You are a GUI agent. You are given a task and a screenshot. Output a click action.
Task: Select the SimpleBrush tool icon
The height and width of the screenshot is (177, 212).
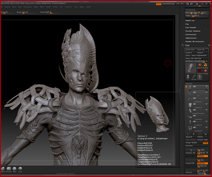pos(206,65)
